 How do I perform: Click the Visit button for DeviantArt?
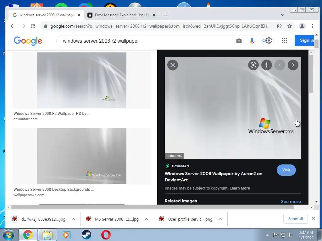point(286,170)
